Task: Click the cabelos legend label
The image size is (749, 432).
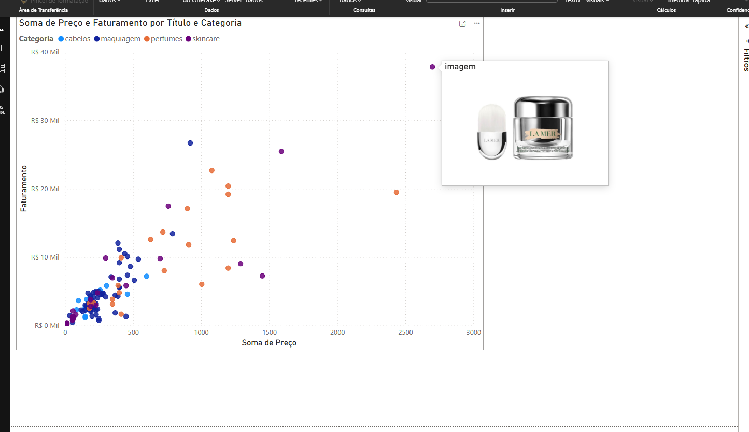Action: pos(78,39)
